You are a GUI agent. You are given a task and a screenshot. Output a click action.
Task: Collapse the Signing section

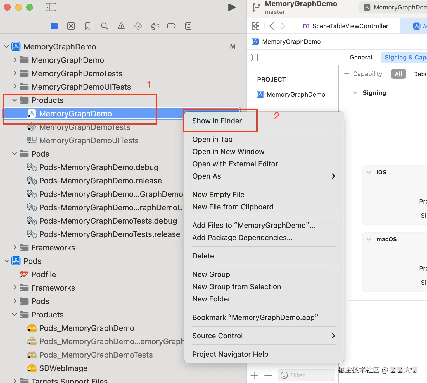coord(355,93)
